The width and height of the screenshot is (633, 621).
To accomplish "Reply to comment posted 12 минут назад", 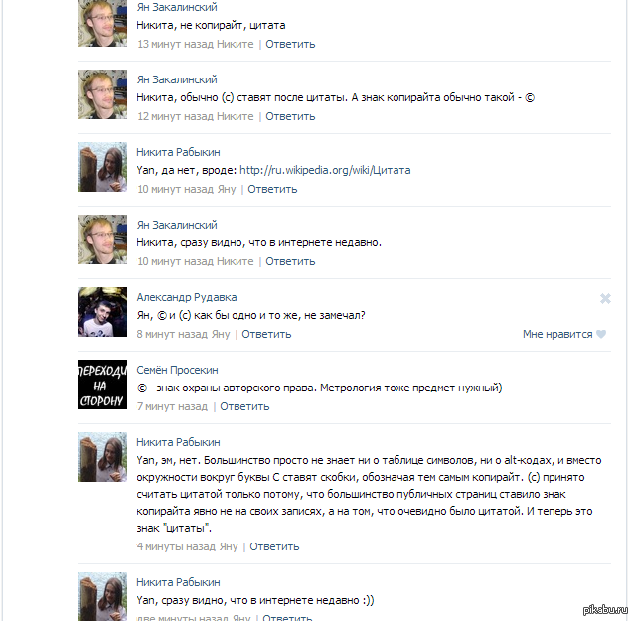I will tap(290, 116).
